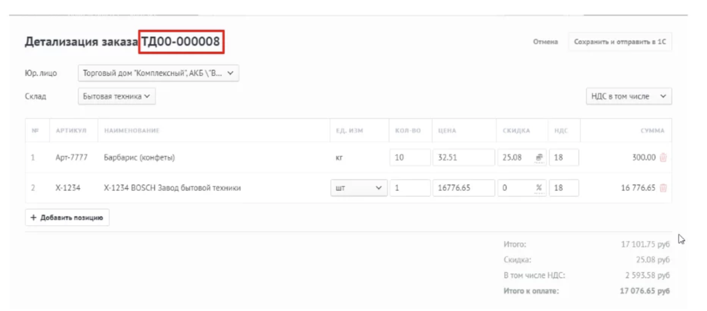Click the НДС field in X-1234 row
This screenshot has height=311, width=707.
coord(563,188)
